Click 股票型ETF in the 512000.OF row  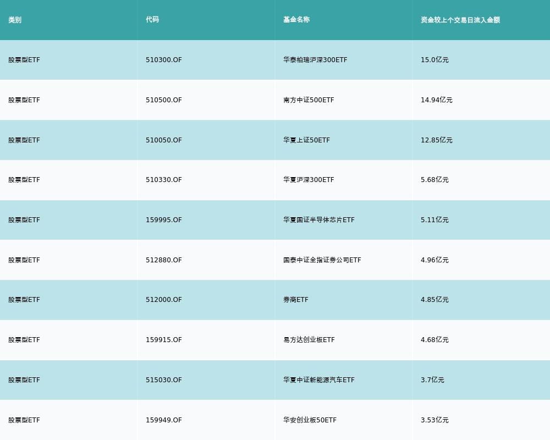click(24, 300)
